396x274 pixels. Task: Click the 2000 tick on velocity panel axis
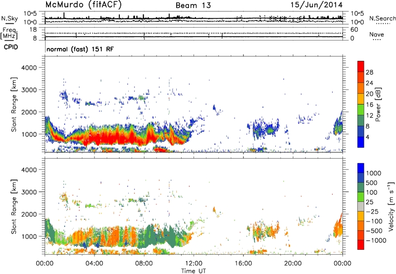(x=29, y=214)
